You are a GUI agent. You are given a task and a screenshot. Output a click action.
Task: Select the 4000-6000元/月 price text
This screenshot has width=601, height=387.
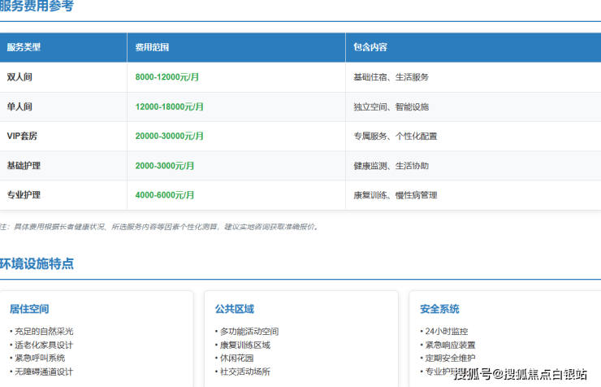tap(165, 195)
